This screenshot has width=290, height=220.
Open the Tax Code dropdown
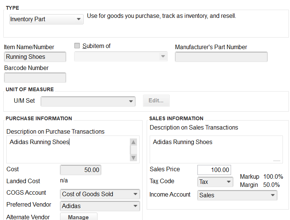215,182
